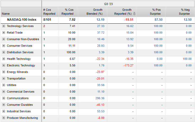Click Distribution Services % Cos Reported 100.00
Screen dimensions: 195x122
point(71,52)
